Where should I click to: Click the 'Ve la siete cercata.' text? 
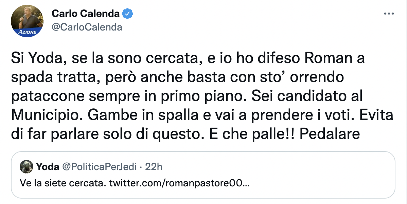click(x=63, y=183)
